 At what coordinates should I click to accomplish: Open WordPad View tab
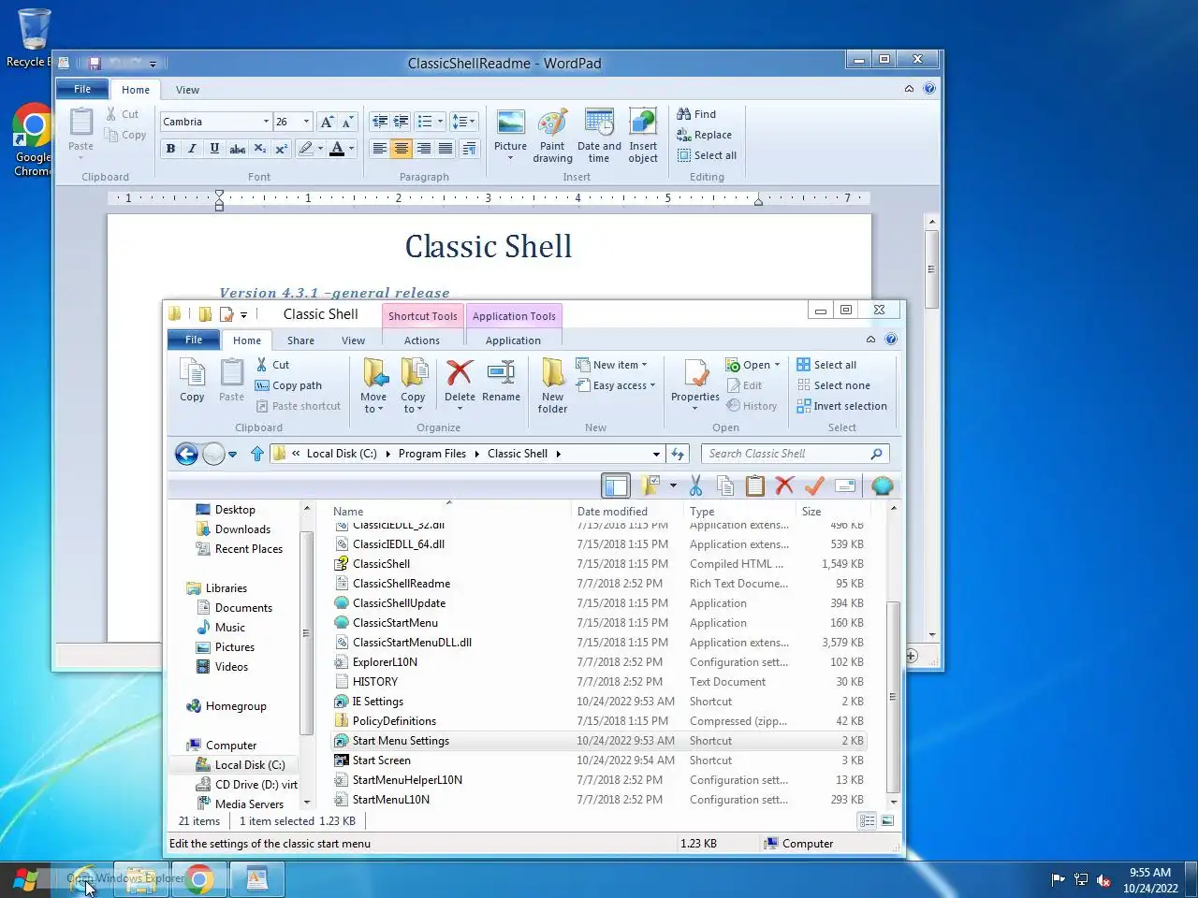click(x=187, y=90)
